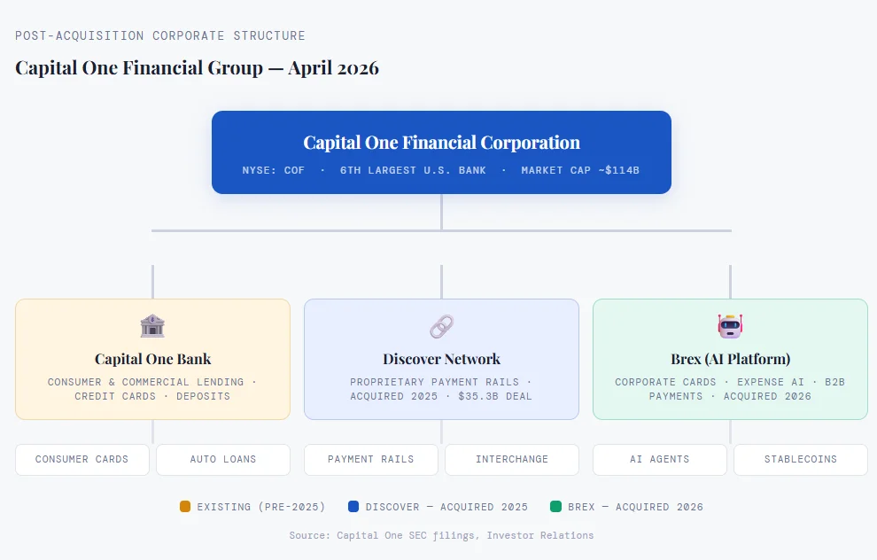Click the bank building icon
The height and width of the screenshot is (560, 877).
point(152,326)
